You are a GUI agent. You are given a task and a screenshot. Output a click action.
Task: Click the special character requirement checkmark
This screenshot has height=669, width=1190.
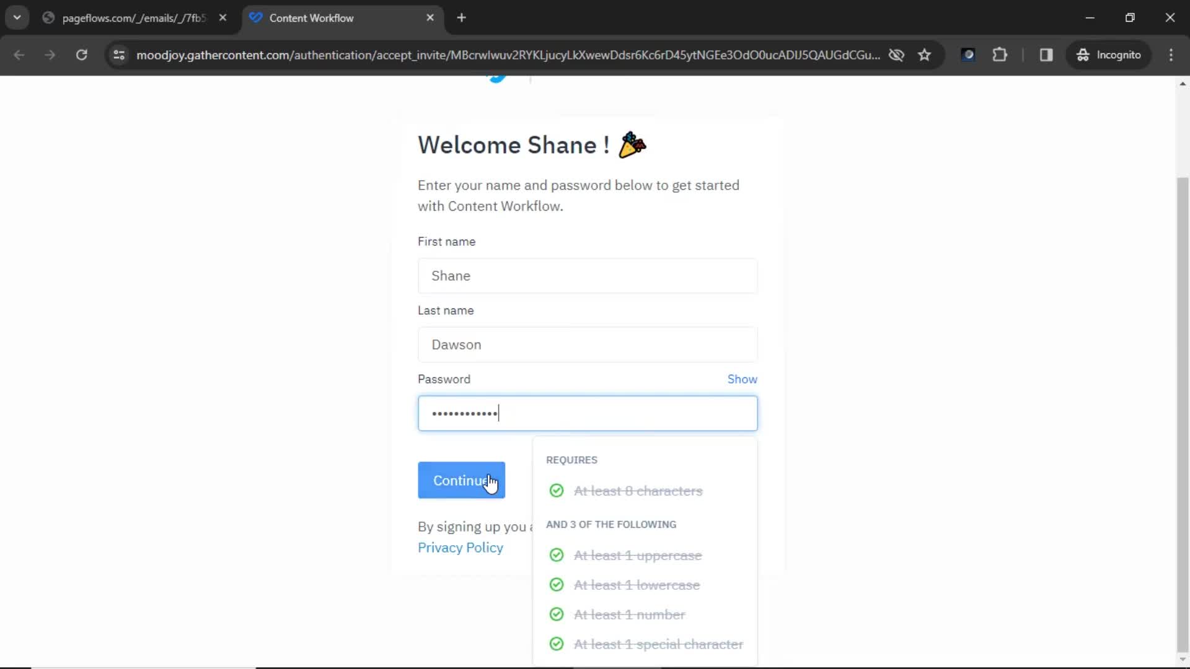[557, 644]
